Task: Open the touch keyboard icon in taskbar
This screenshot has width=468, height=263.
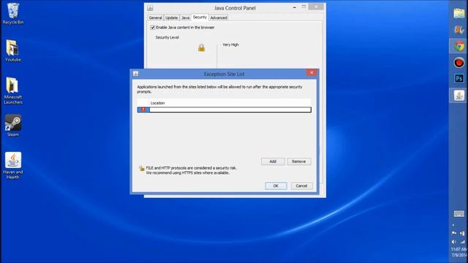Action: [x=459, y=214]
